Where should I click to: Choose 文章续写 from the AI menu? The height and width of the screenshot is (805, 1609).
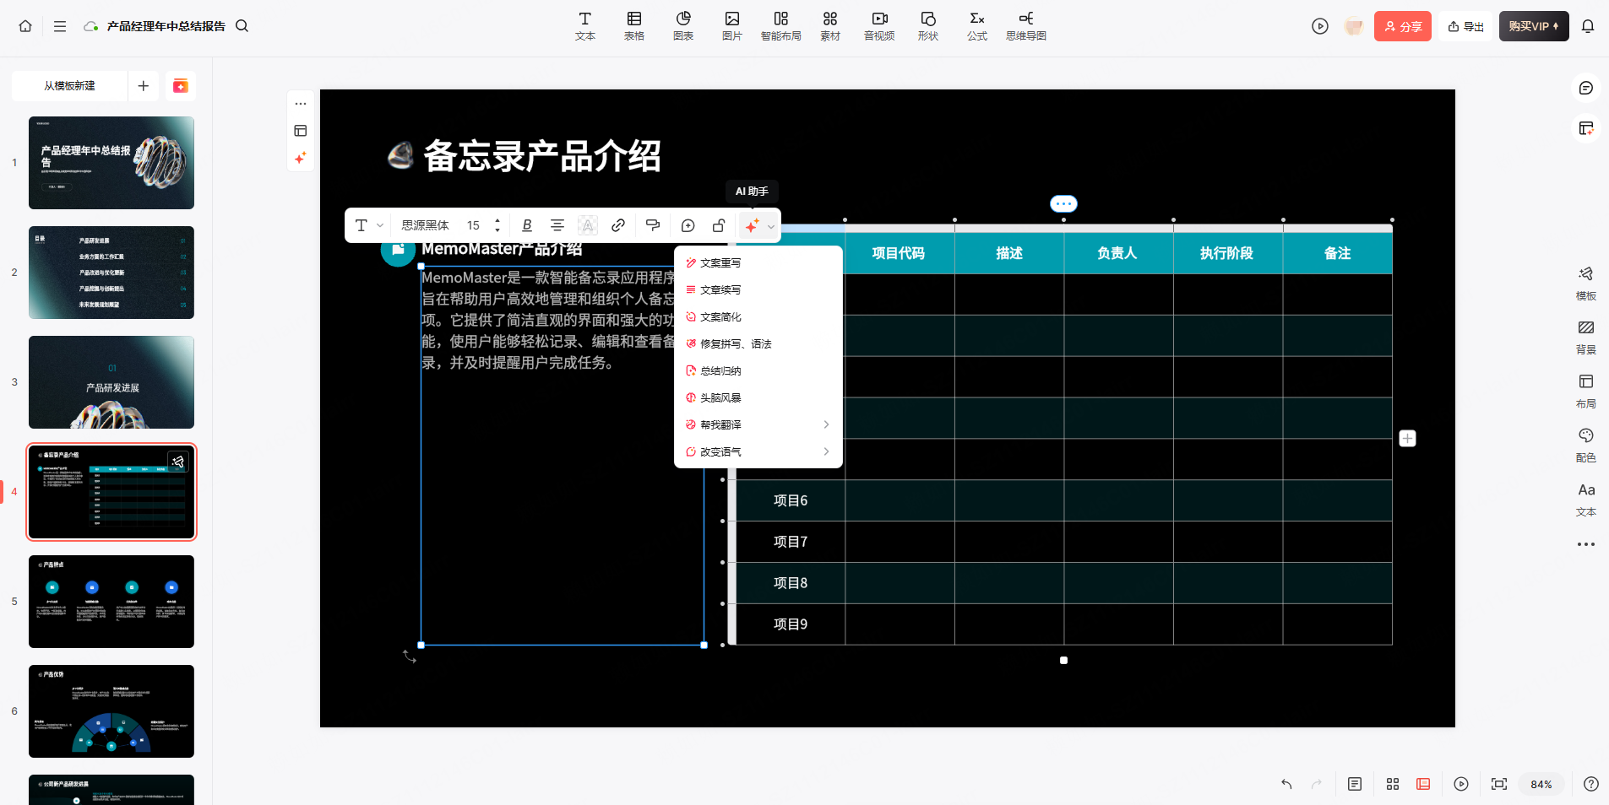[x=758, y=290]
